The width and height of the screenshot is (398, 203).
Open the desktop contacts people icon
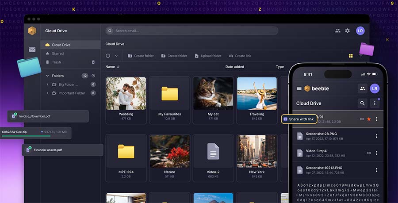click(338, 31)
